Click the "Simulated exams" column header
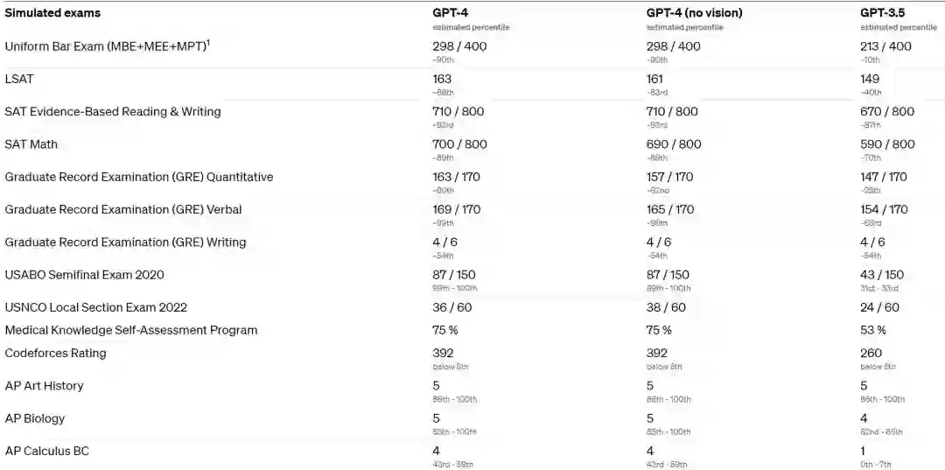The image size is (945, 470). click(x=52, y=13)
